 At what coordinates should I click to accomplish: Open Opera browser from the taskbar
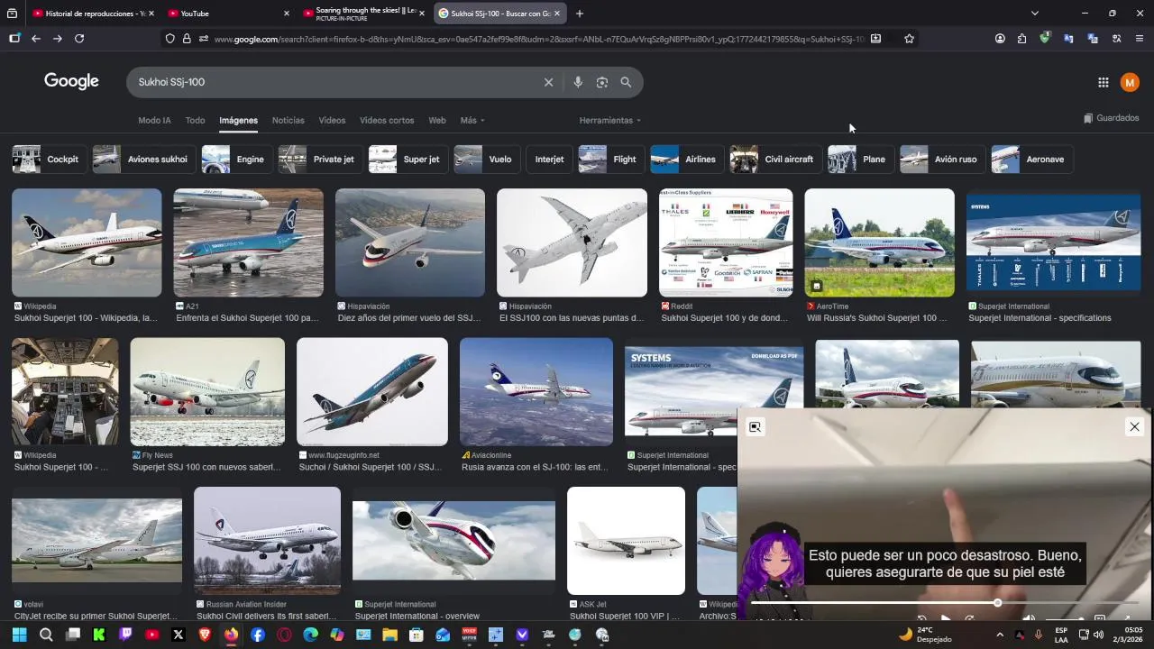tap(284, 635)
